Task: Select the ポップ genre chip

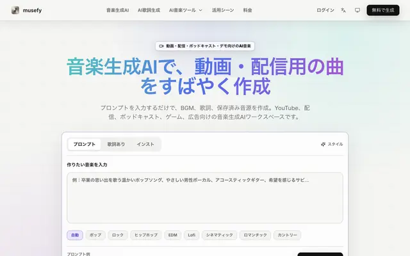Action: (95, 235)
